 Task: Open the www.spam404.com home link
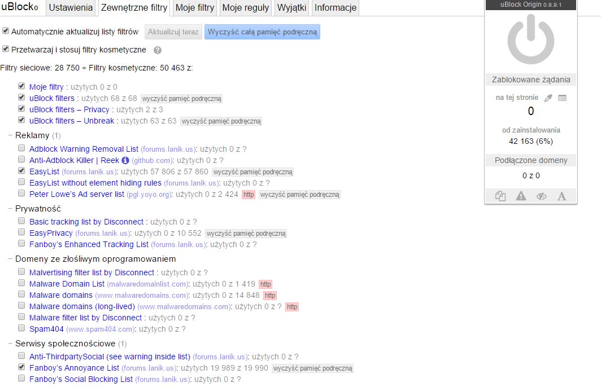click(101, 329)
